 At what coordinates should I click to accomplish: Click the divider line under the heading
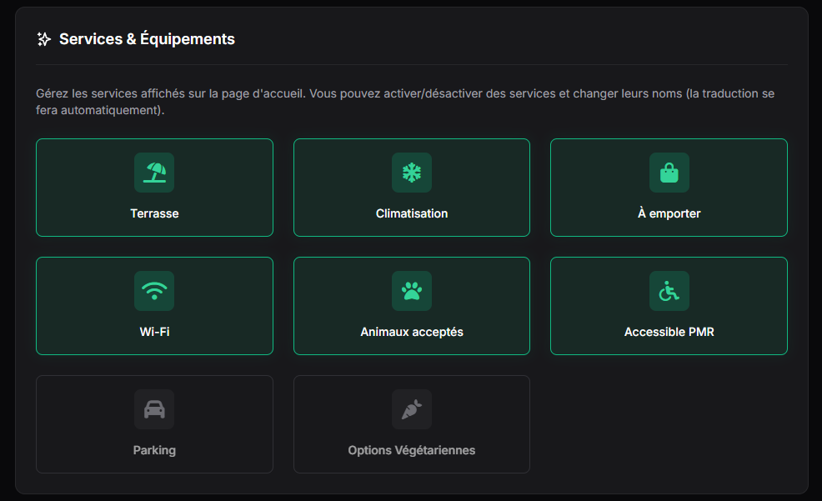click(412, 64)
